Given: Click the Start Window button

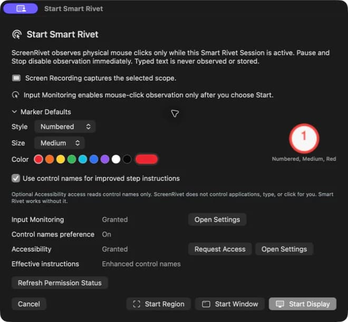Looking at the screenshot, I should 230,304.
